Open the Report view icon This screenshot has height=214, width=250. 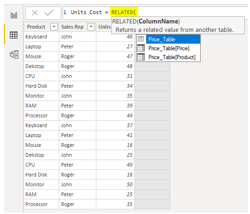14,15
